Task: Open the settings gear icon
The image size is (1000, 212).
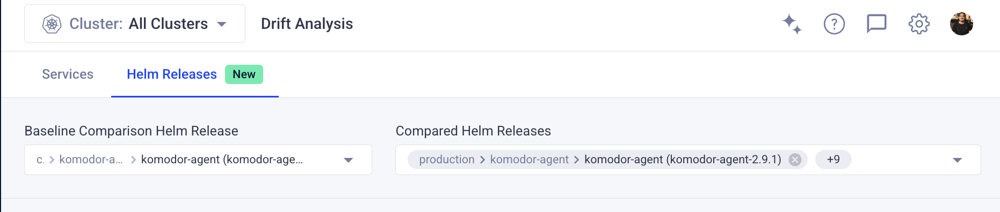Action: (919, 24)
